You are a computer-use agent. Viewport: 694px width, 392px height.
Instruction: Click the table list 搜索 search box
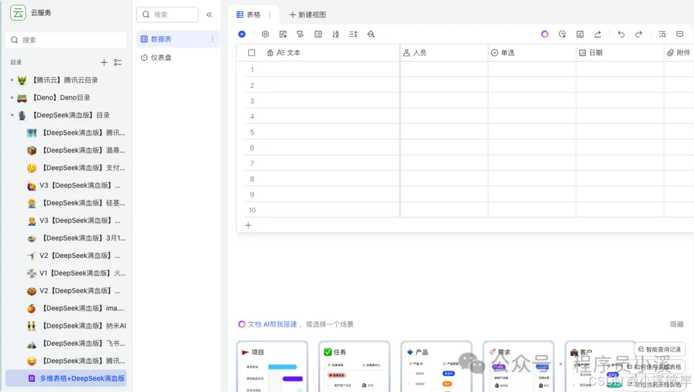point(167,15)
